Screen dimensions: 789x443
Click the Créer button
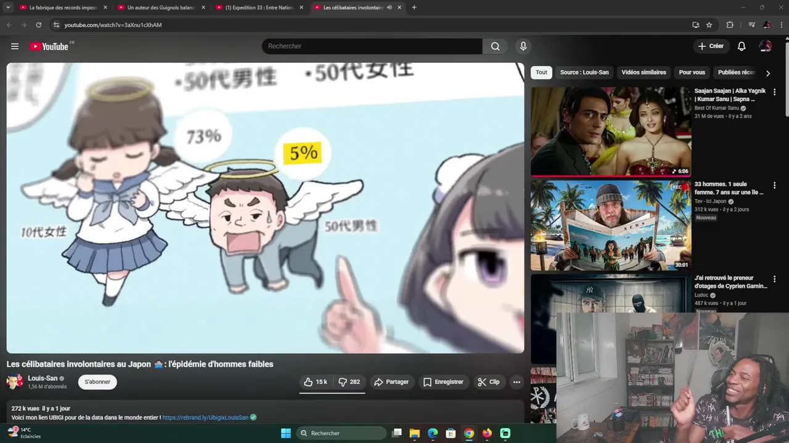click(711, 46)
